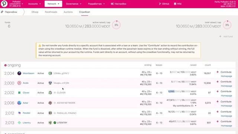Open the Accounts menu
Image resolution: width=238 pixels, height=134 pixels.
pos(35,4)
